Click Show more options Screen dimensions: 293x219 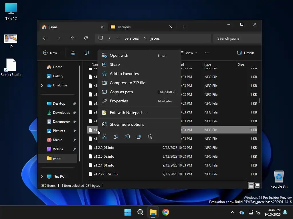point(139,125)
